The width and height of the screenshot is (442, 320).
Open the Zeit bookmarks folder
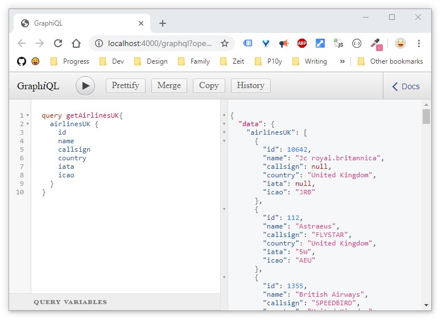tap(232, 61)
